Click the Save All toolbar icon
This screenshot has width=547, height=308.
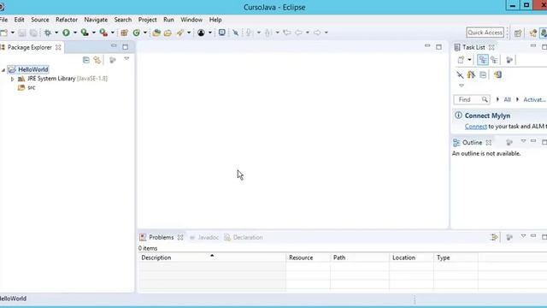click(x=33, y=33)
